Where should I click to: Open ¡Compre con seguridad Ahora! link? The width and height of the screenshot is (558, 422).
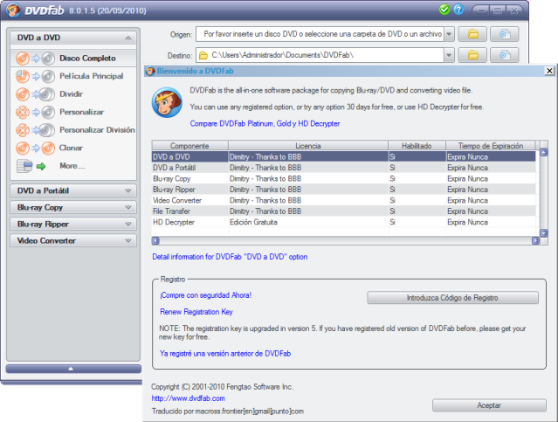coord(206,295)
